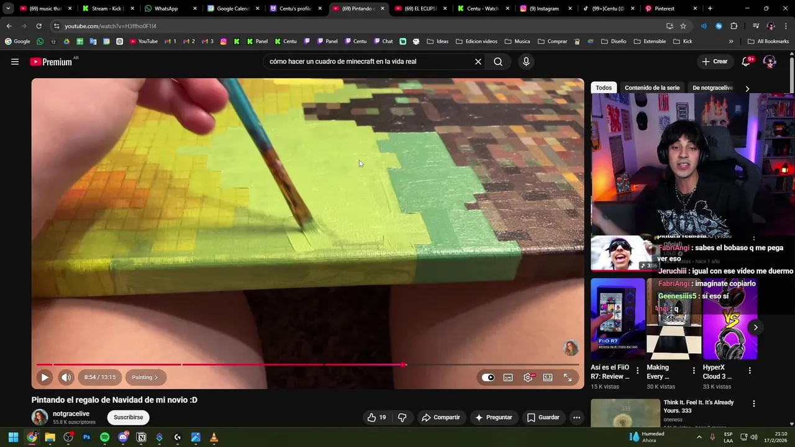Open Chrome three-dot menu

(x=786, y=26)
